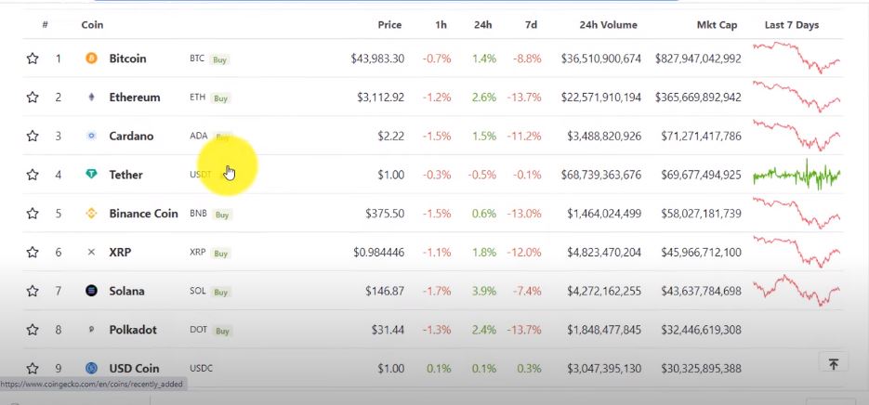869x405 pixels.
Task: Click Solana price $146.87
Action: [385, 292]
